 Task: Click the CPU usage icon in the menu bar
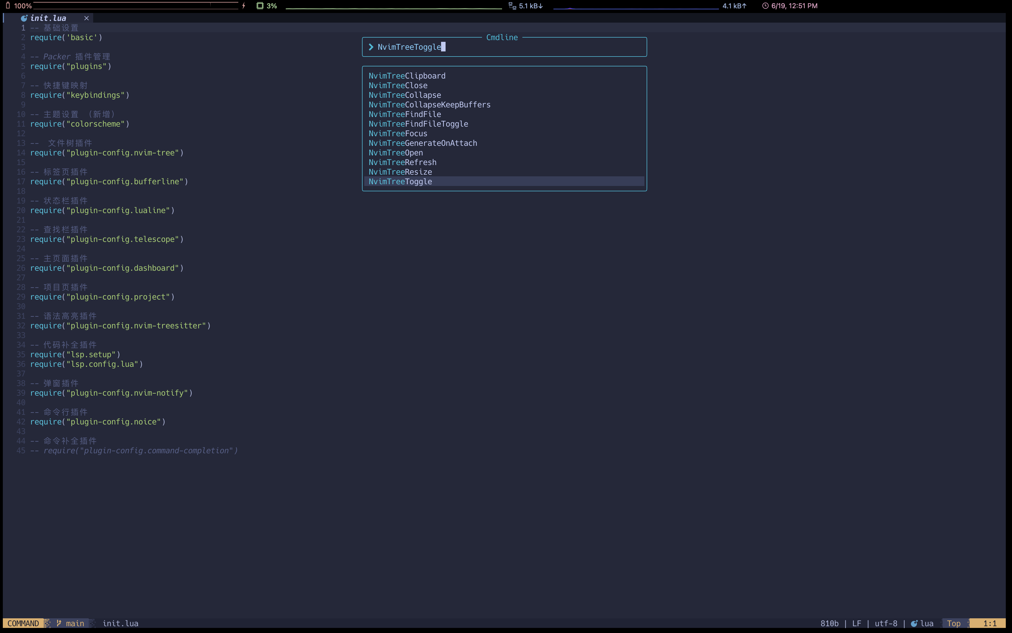(x=260, y=5)
